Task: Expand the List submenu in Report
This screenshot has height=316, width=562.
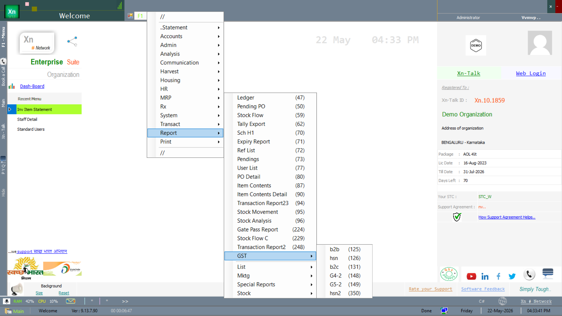Action: coord(270,267)
